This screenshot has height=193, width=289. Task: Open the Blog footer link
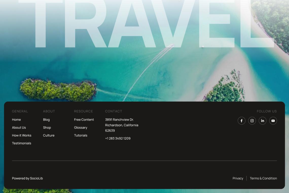pos(46,120)
